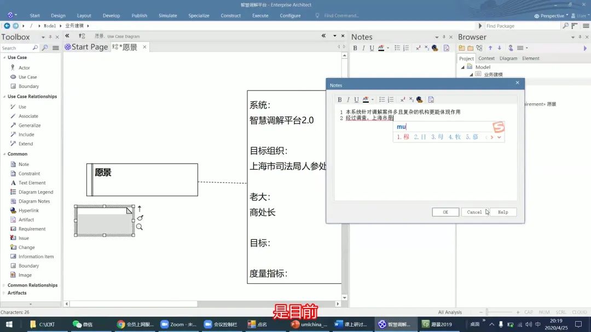Choose IME candidate 2 目
Viewport: 591px width, 332px height.
420,137
